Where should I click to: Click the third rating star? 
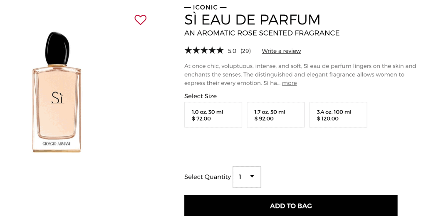204,51
